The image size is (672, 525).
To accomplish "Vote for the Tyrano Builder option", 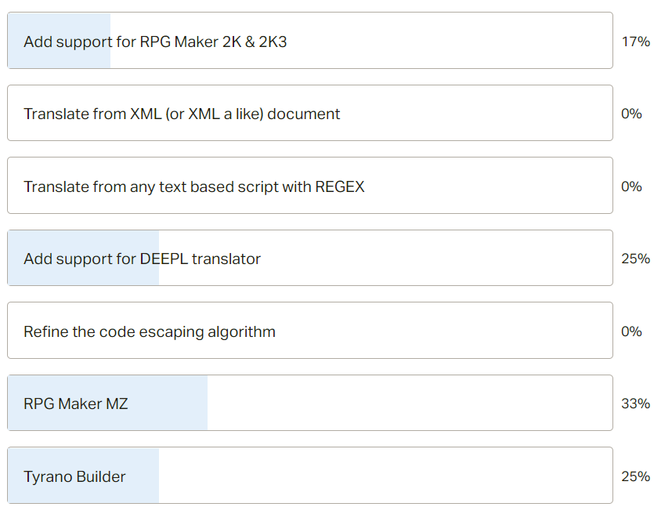I will (310, 476).
